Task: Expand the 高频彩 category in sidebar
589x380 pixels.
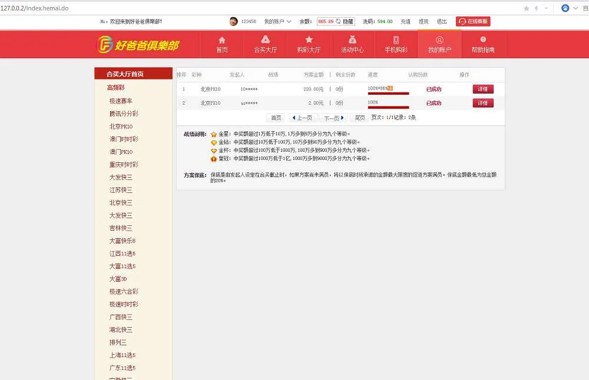Action: [x=115, y=88]
